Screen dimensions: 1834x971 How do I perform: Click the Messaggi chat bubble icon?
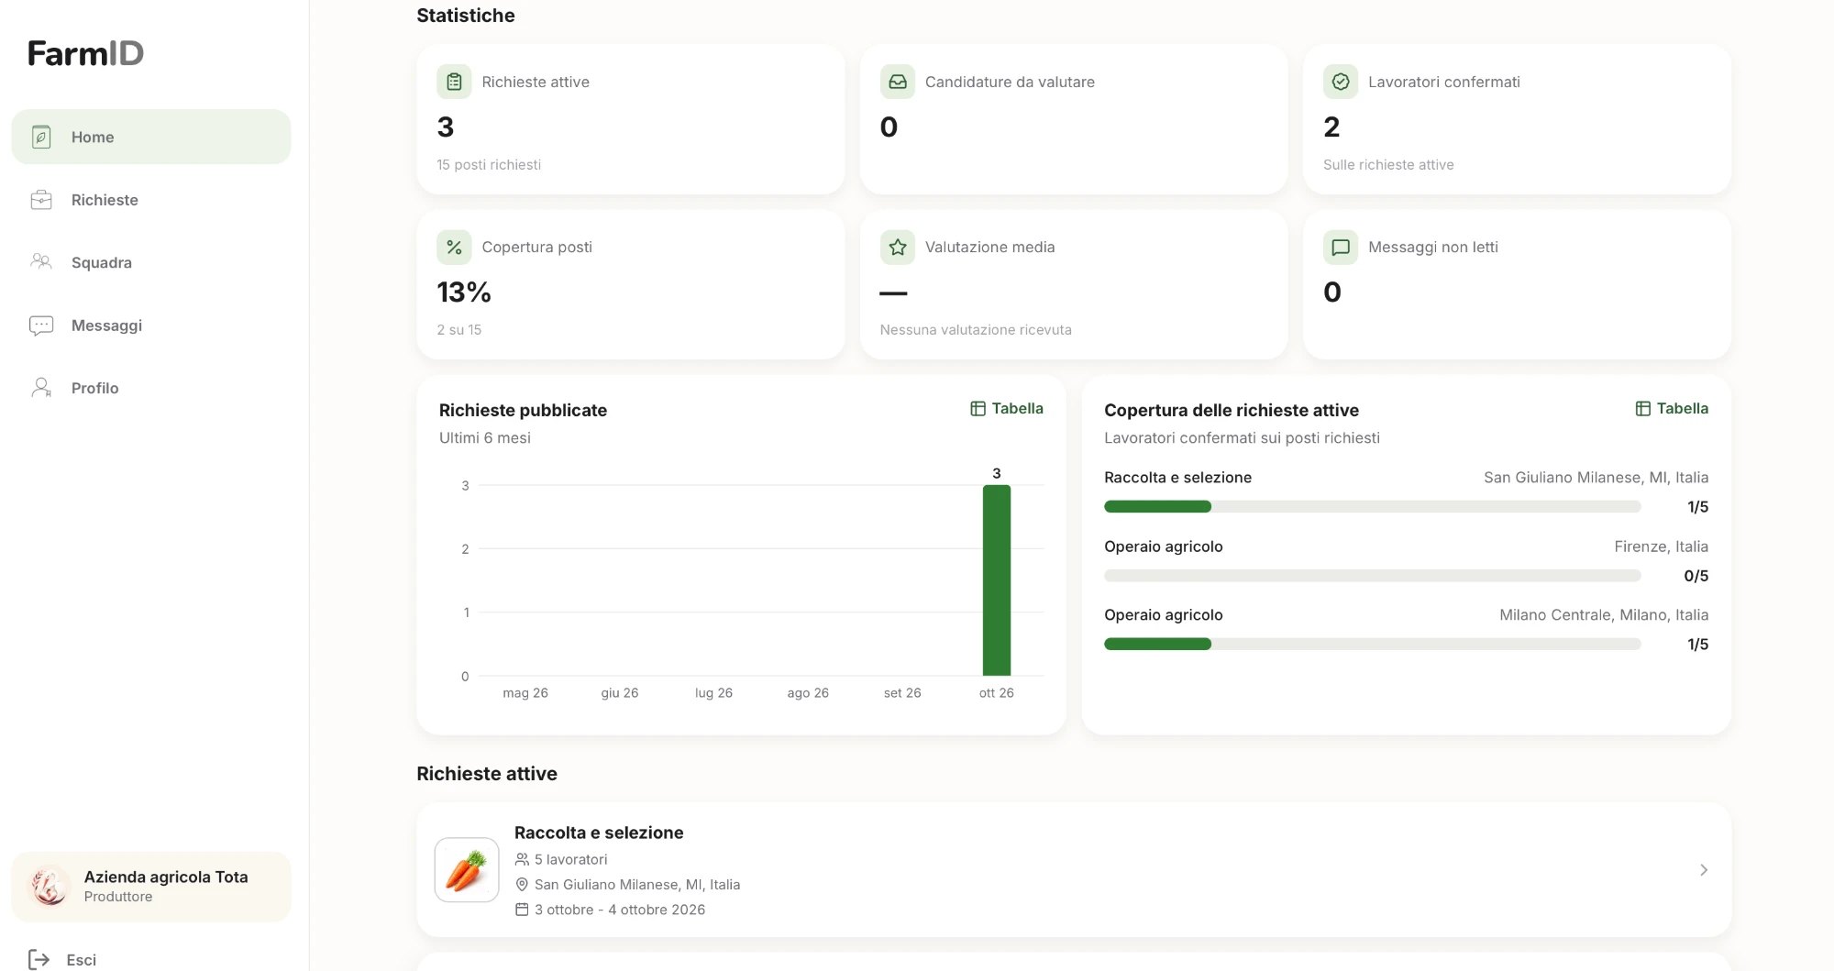coord(41,326)
